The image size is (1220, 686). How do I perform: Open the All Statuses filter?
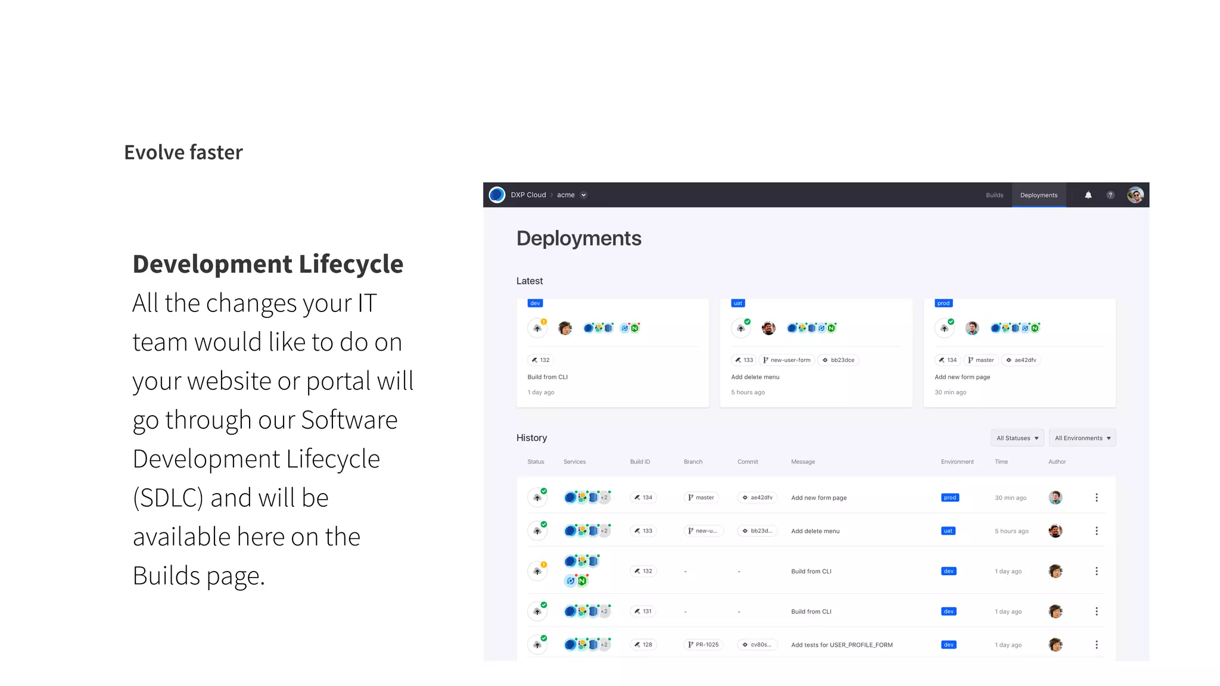pyautogui.click(x=1017, y=438)
